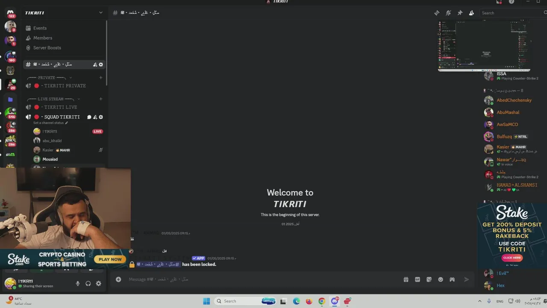Click the screen share preview thumbnail
547x308 pixels.
point(484,46)
